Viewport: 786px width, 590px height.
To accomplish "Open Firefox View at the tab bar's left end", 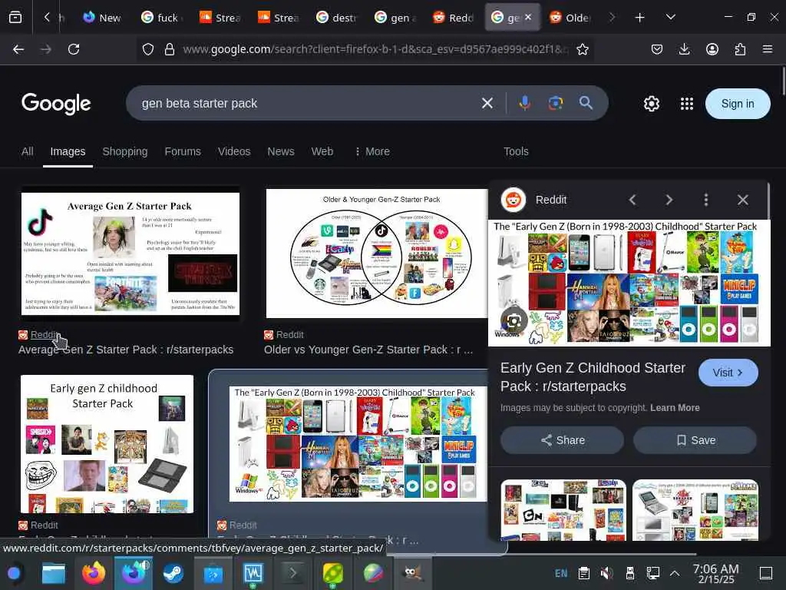I will 15,18.
